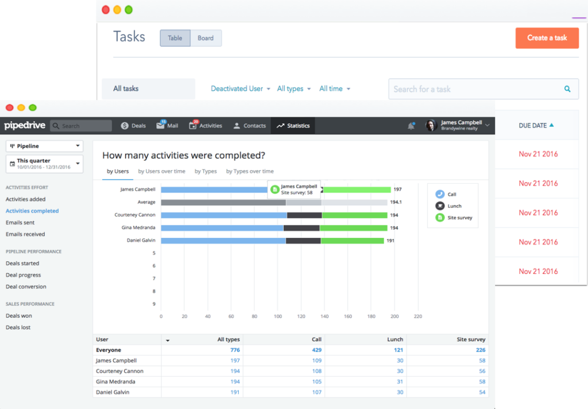Click the Call legend icon
Screen dimensions: 588x409
pos(440,194)
